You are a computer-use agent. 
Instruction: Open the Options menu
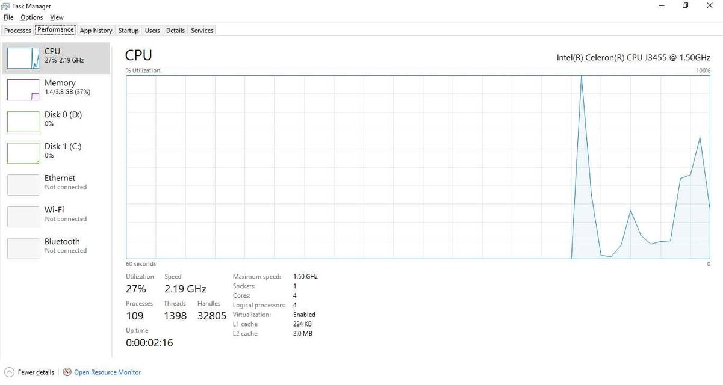pos(32,17)
